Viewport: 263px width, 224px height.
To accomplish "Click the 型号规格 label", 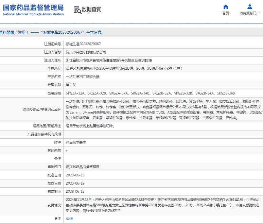I will 54,93.
